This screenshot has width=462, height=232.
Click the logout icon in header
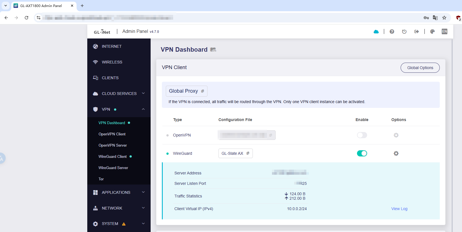click(417, 32)
